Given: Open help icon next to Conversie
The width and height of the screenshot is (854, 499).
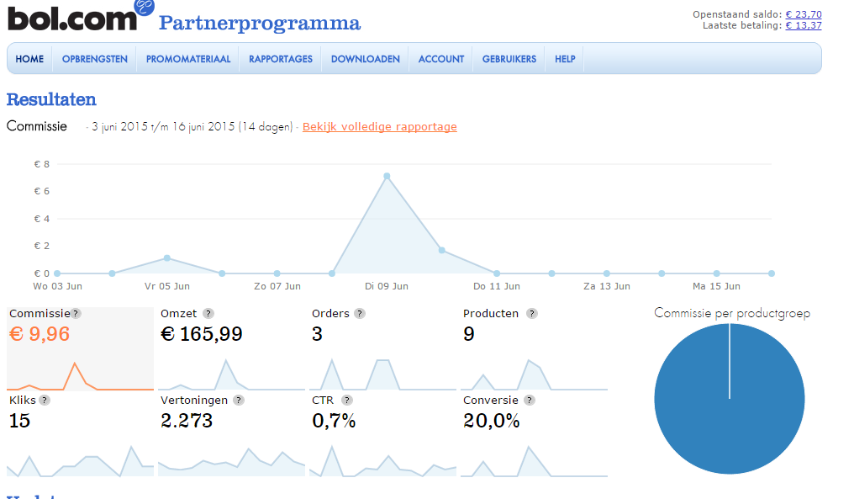Looking at the screenshot, I should 530,401.
